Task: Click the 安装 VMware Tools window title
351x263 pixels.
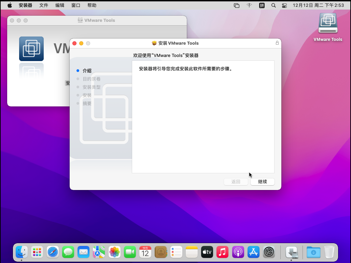Action: tap(179, 43)
